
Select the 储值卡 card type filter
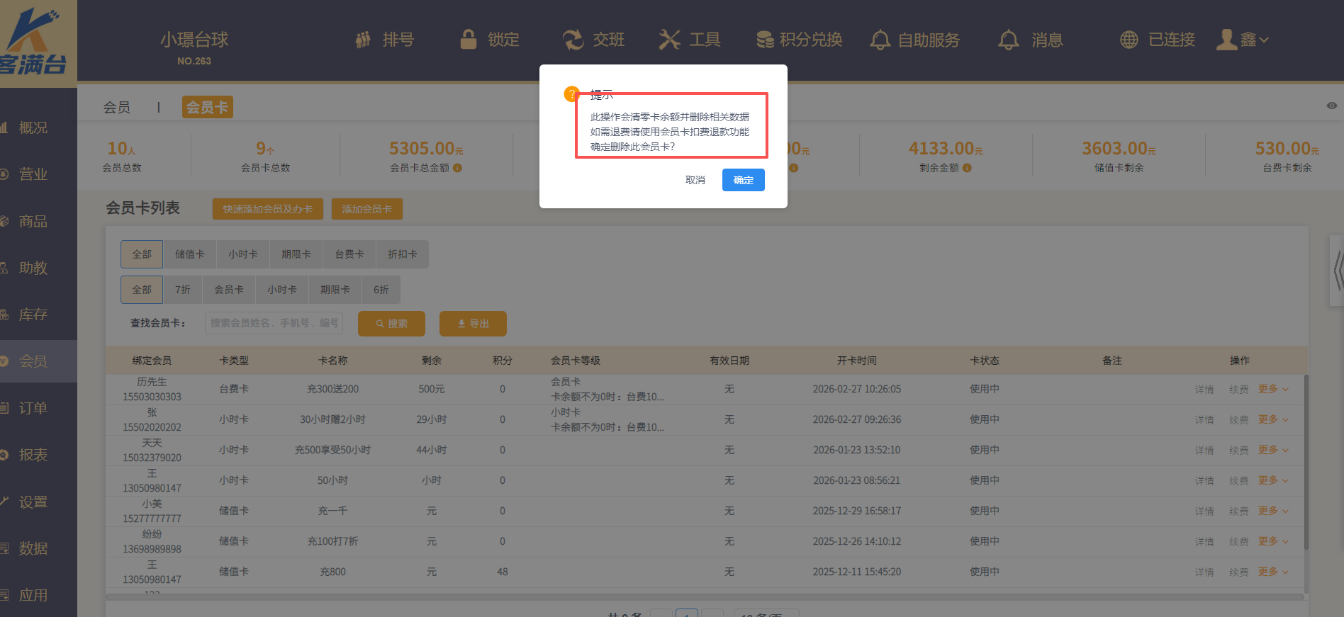pos(189,254)
